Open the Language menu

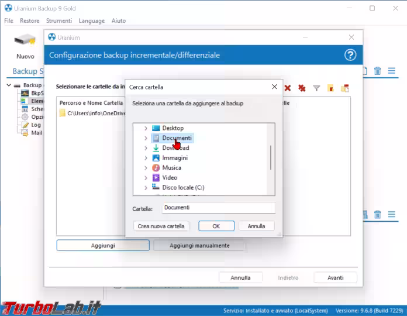click(x=92, y=20)
